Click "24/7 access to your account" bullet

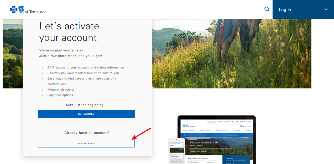click(86, 67)
